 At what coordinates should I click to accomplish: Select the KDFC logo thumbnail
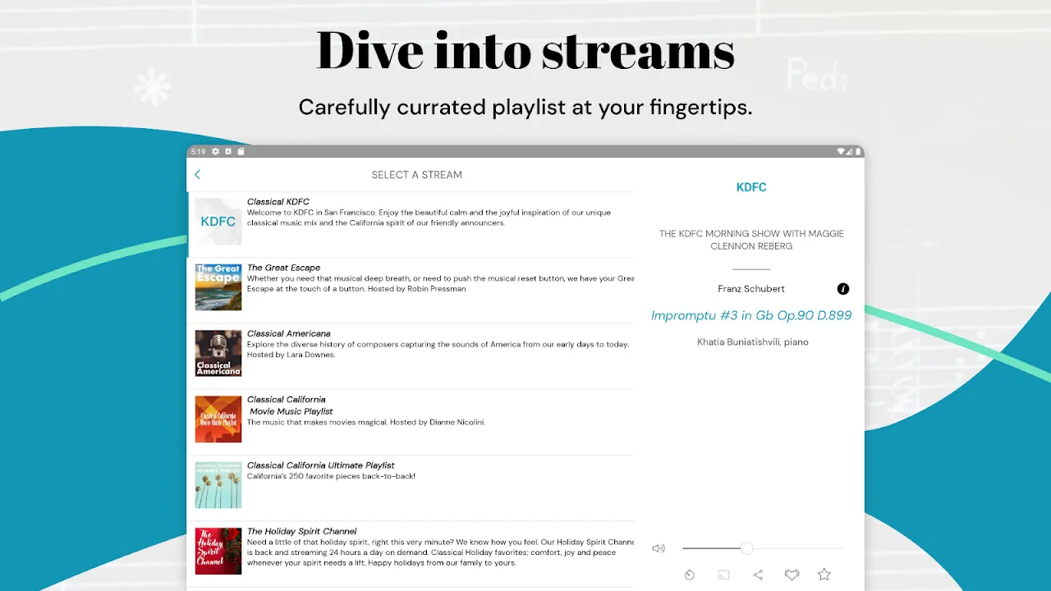[x=218, y=222]
